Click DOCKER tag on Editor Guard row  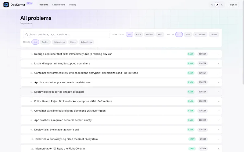(x=202, y=101)
